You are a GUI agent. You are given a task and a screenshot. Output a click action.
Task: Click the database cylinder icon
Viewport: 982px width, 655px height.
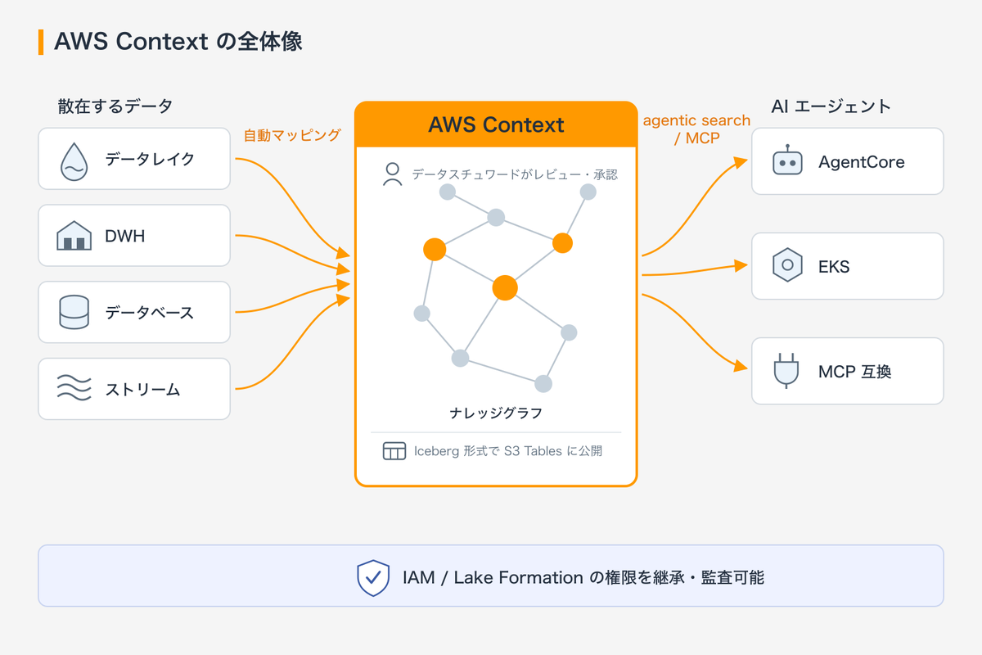point(74,313)
